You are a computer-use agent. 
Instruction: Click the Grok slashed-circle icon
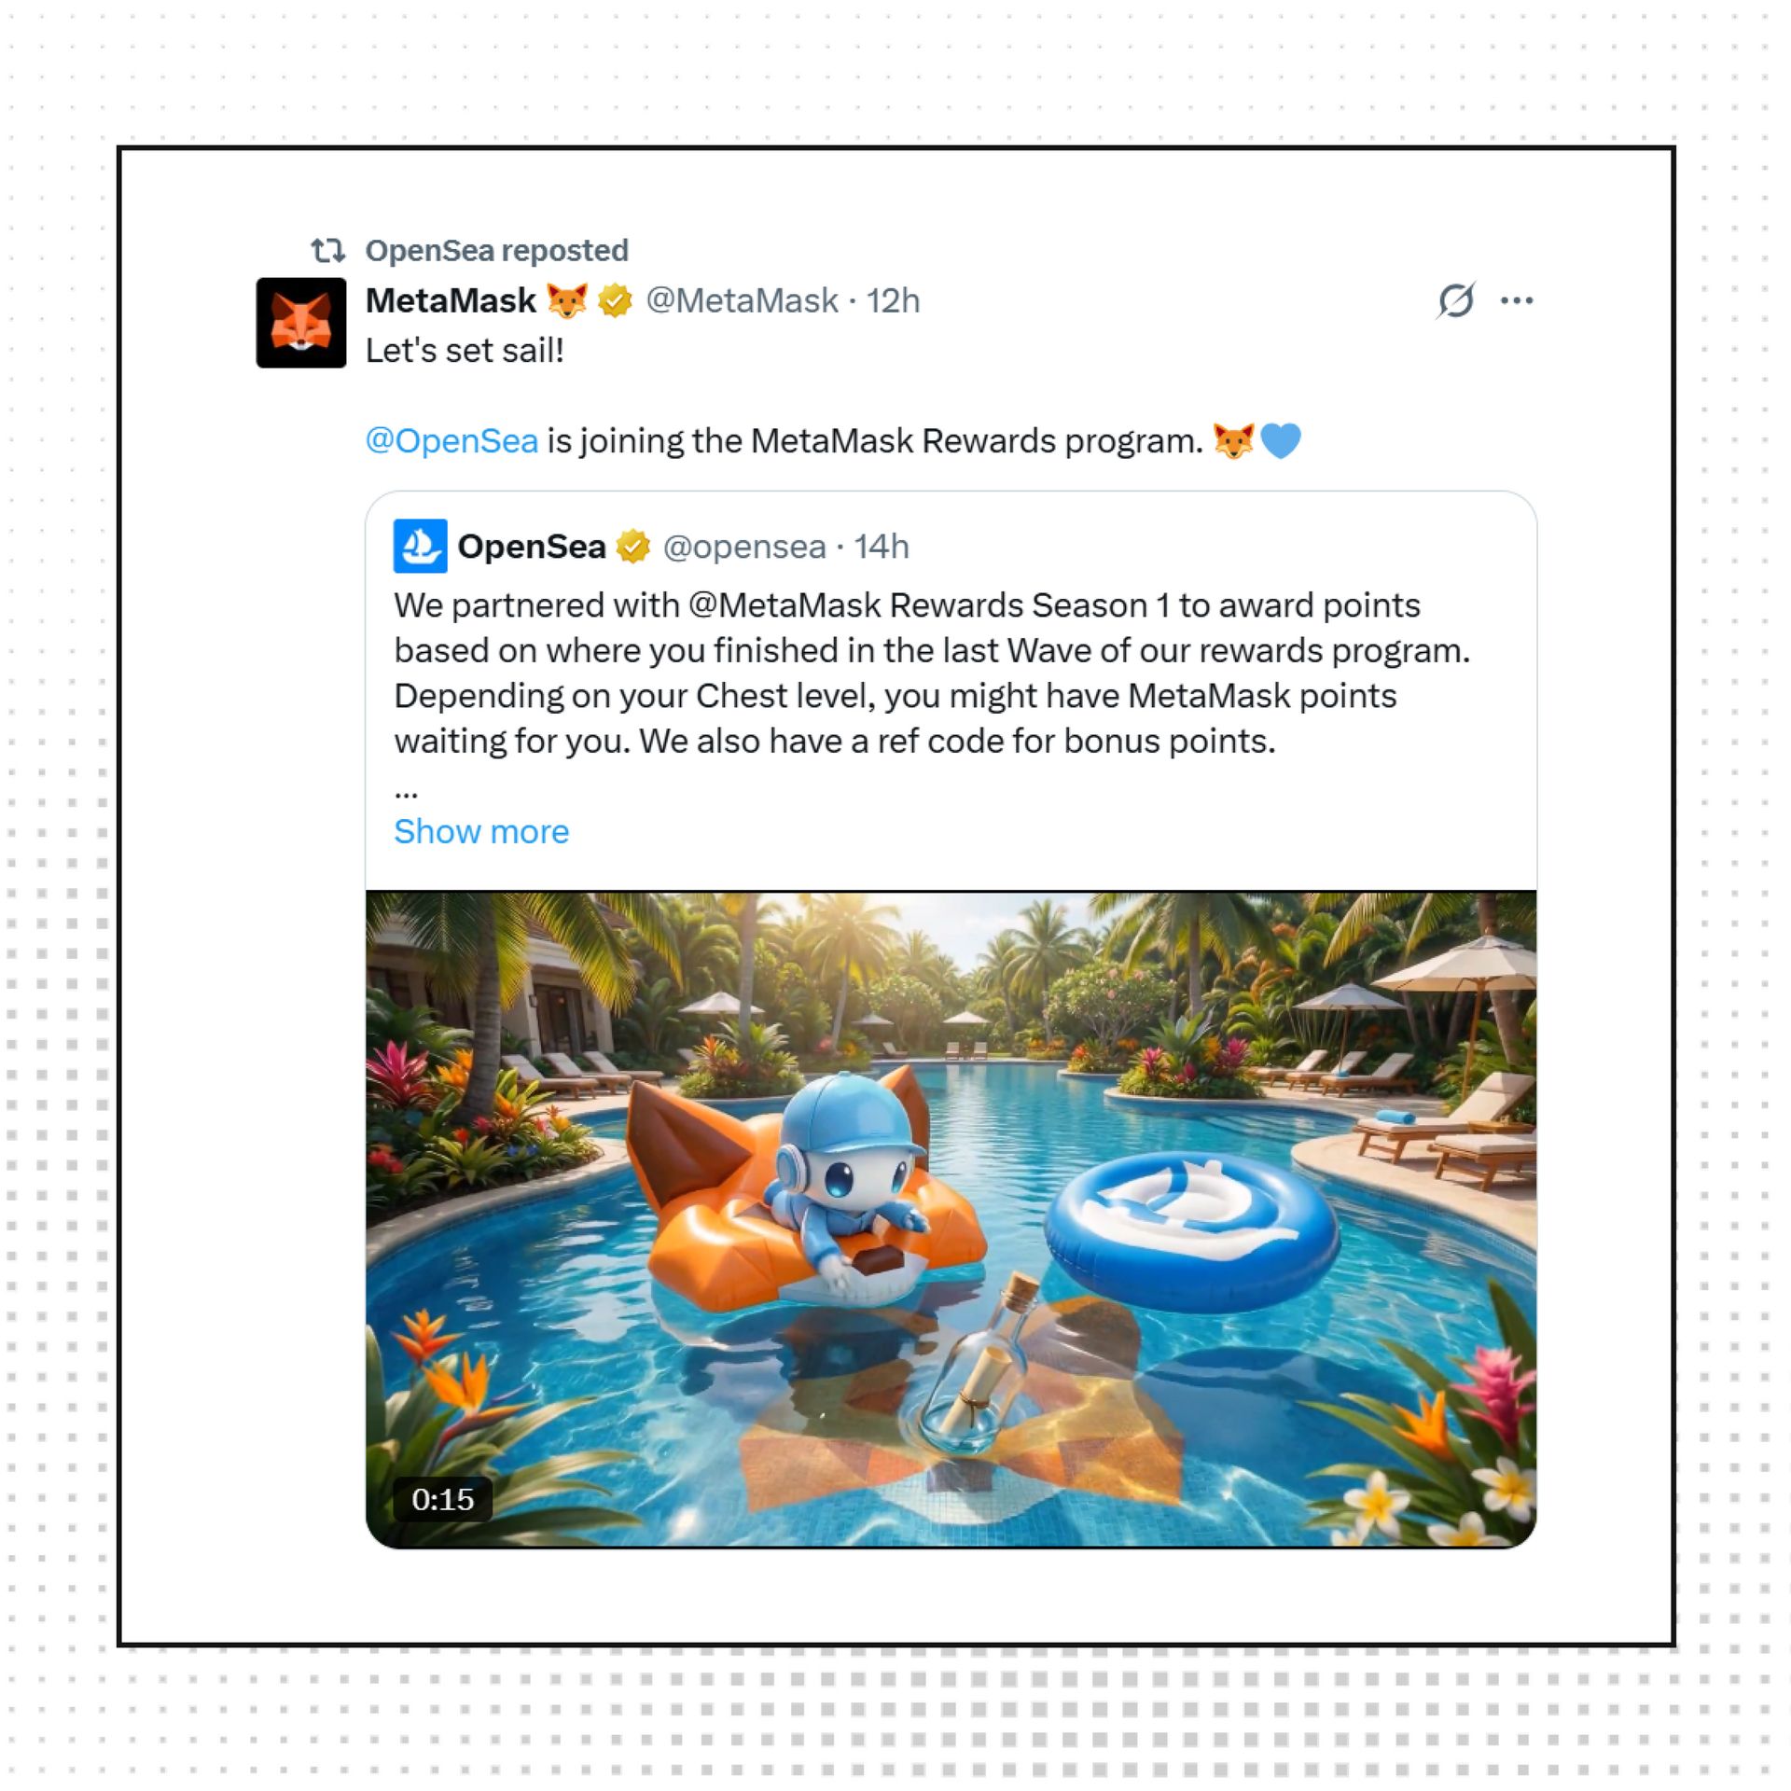(1456, 300)
